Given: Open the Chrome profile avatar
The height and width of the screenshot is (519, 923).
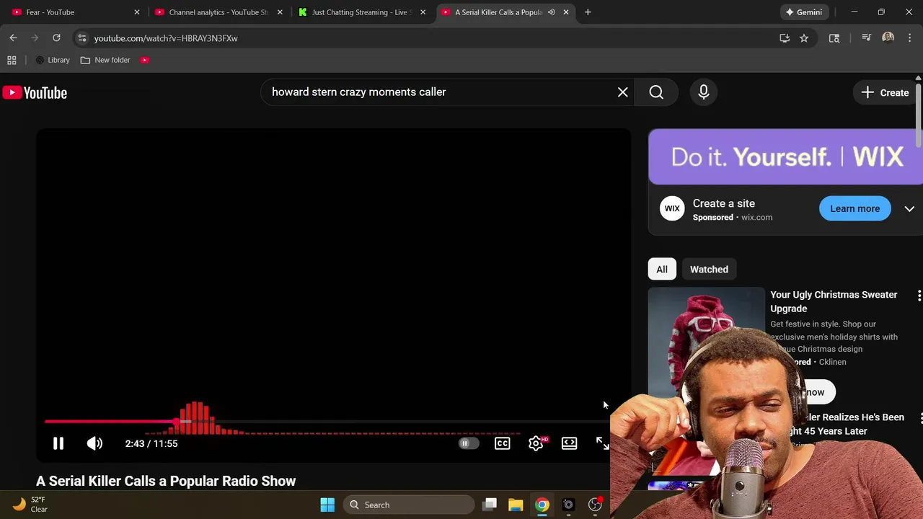Looking at the screenshot, I should tap(888, 37).
